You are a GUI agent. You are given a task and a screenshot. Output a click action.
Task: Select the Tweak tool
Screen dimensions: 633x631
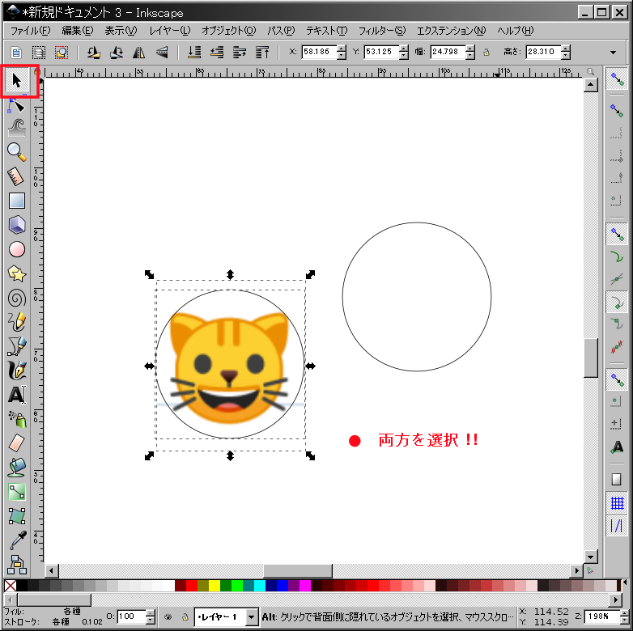(x=17, y=128)
